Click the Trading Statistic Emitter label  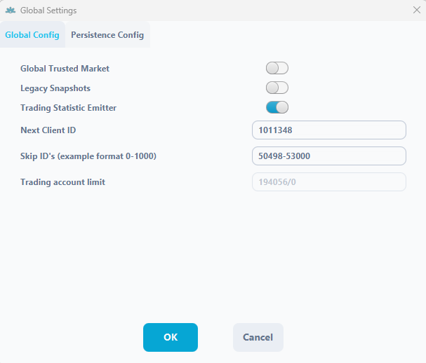(x=68, y=108)
